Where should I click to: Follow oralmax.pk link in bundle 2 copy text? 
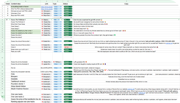[x=169, y=43]
